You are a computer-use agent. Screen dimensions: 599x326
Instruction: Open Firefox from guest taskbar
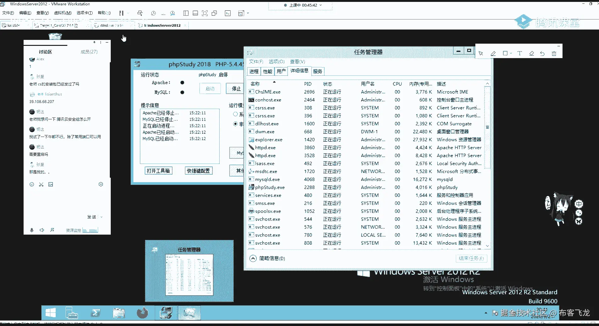tap(142, 313)
